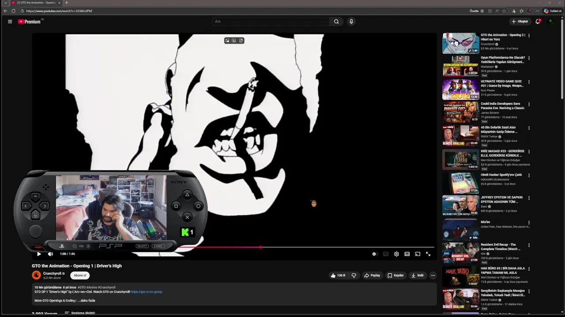Screen dimensions: 565x317
Task: Click the browser address bar URL
Action: click(x=59, y=11)
